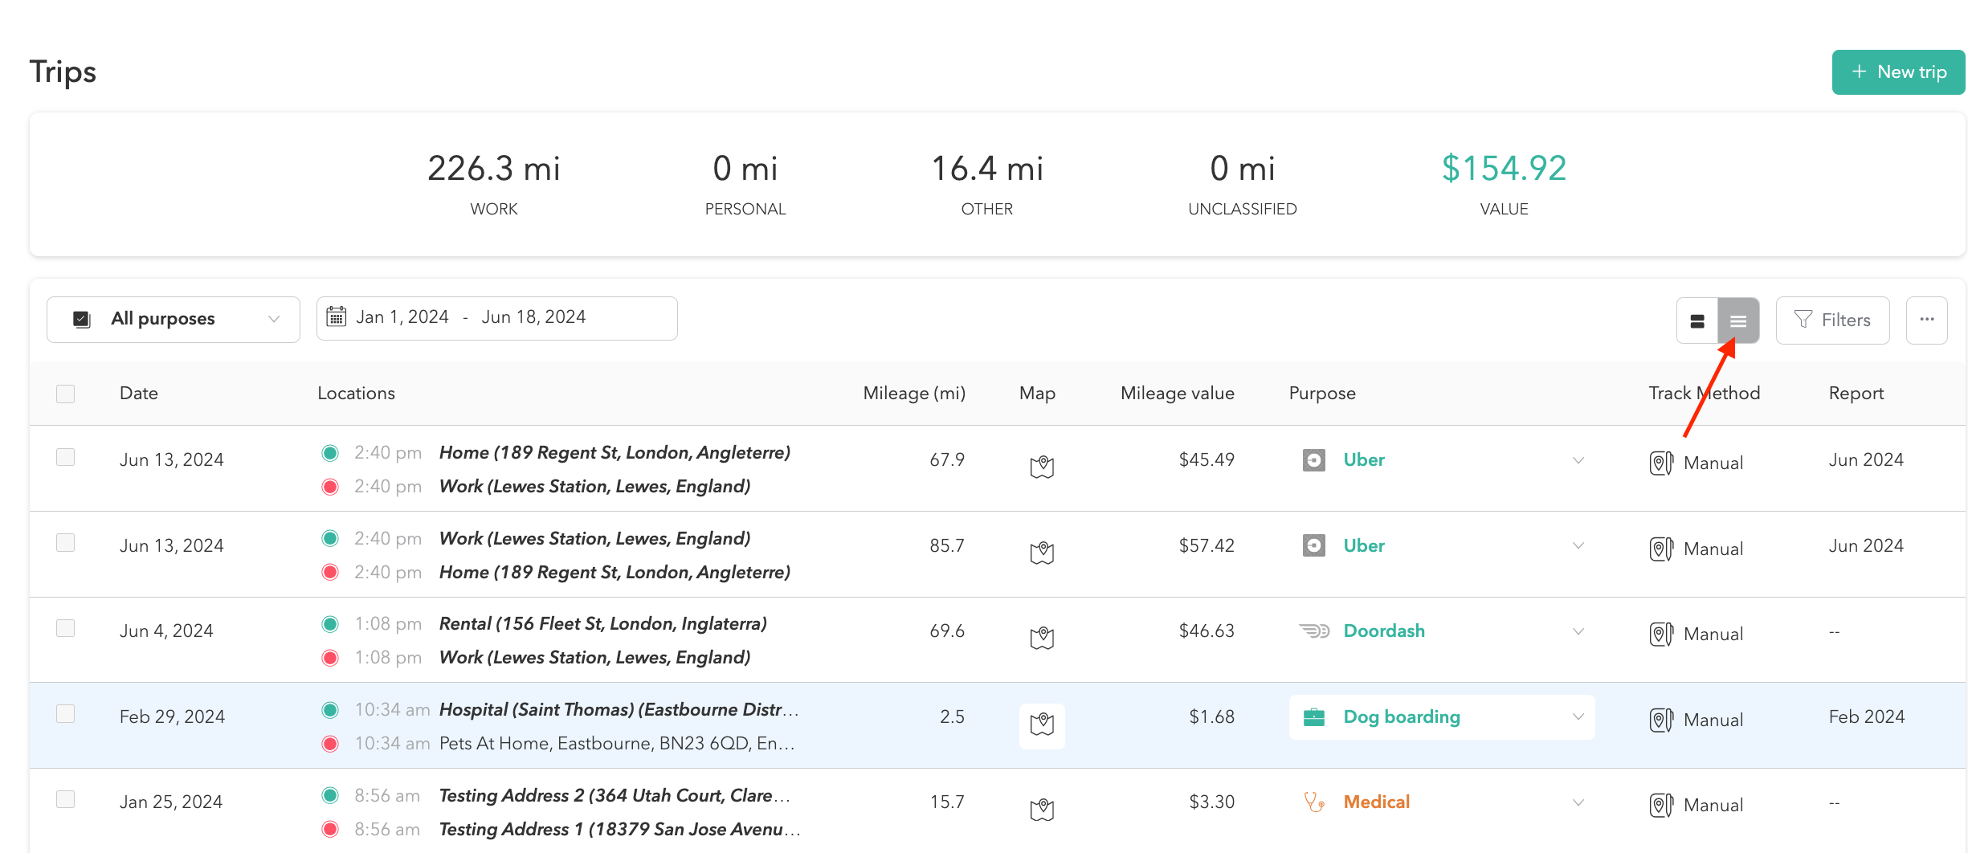Open the three-dot more options menu
This screenshot has width=1968, height=853.
[x=1926, y=320]
